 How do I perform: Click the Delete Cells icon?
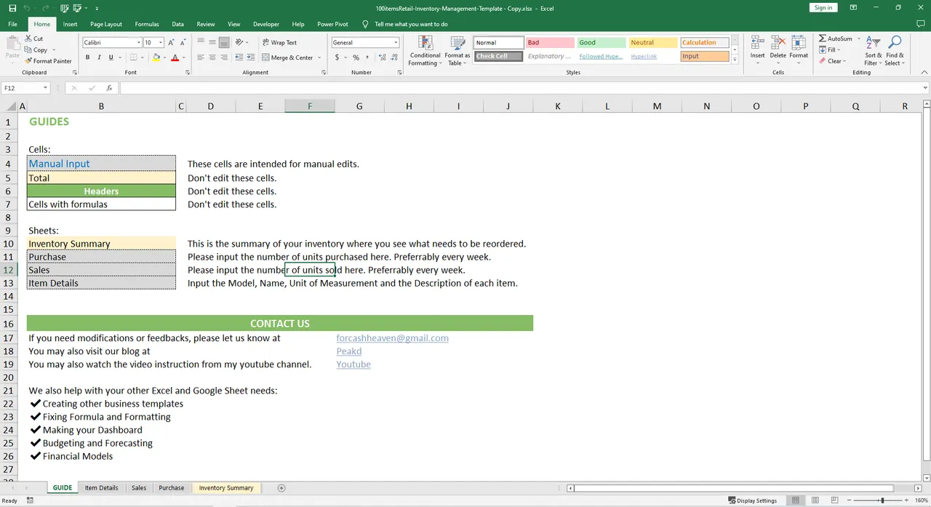click(778, 49)
